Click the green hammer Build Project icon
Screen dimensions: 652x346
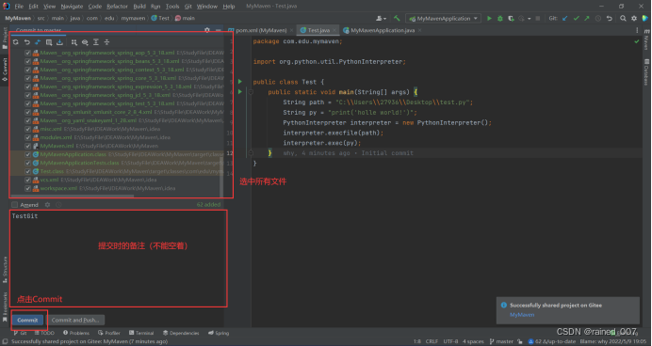397,18
